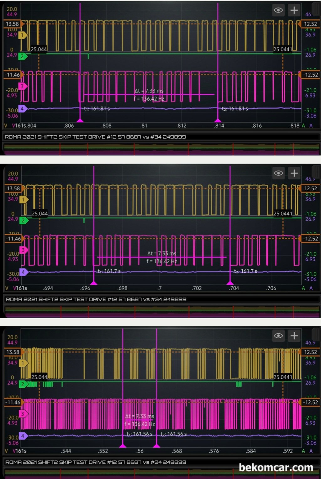Select yellow channel 1 marker in bottom chart
321x479 pixels.
[24, 363]
